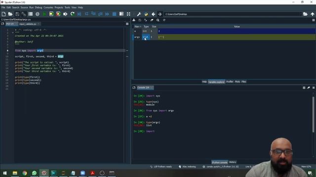Open the Variable explorer options menu
Screen dimensions: 316x177
point(314,20)
